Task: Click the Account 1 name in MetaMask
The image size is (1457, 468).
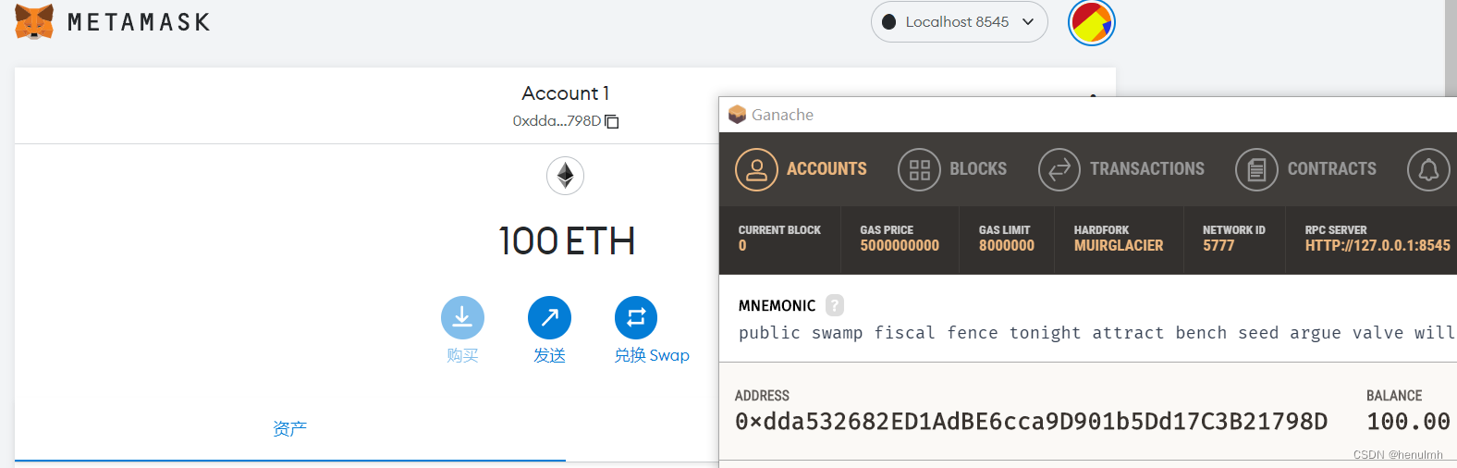Action: pyautogui.click(x=566, y=93)
